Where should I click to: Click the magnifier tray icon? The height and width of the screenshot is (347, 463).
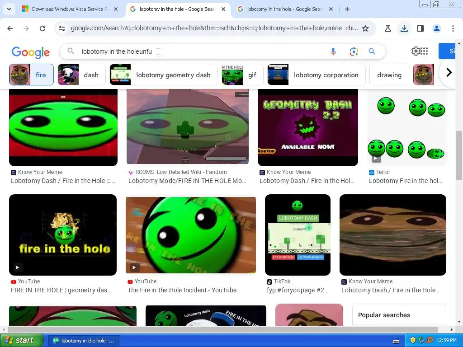[430, 341]
